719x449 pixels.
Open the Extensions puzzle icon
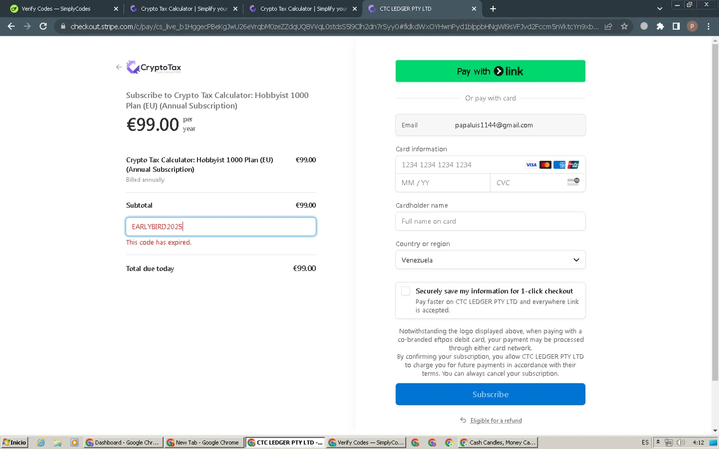[x=660, y=26]
